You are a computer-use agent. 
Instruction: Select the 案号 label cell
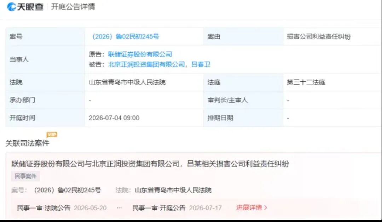(45, 36)
